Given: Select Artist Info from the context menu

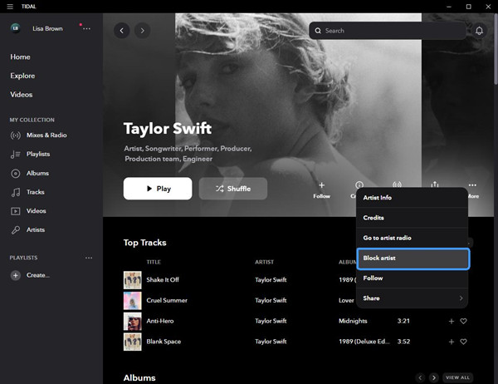Looking at the screenshot, I should [x=413, y=198].
